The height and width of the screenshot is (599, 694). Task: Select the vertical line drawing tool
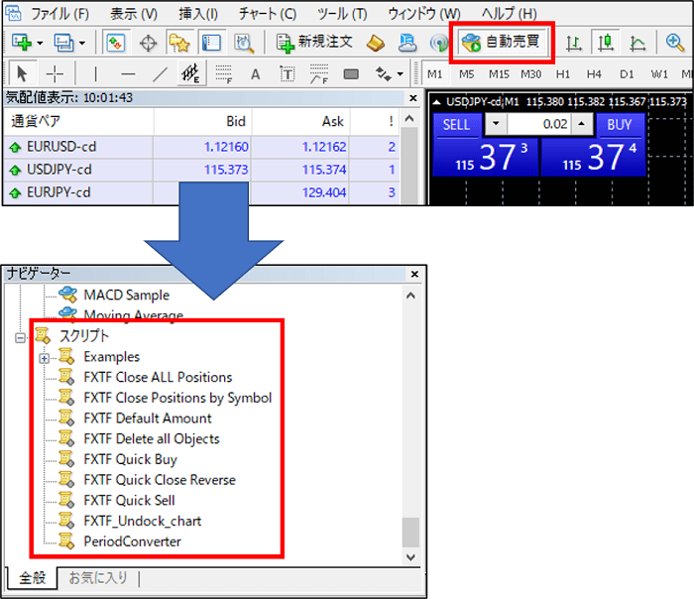[x=95, y=74]
